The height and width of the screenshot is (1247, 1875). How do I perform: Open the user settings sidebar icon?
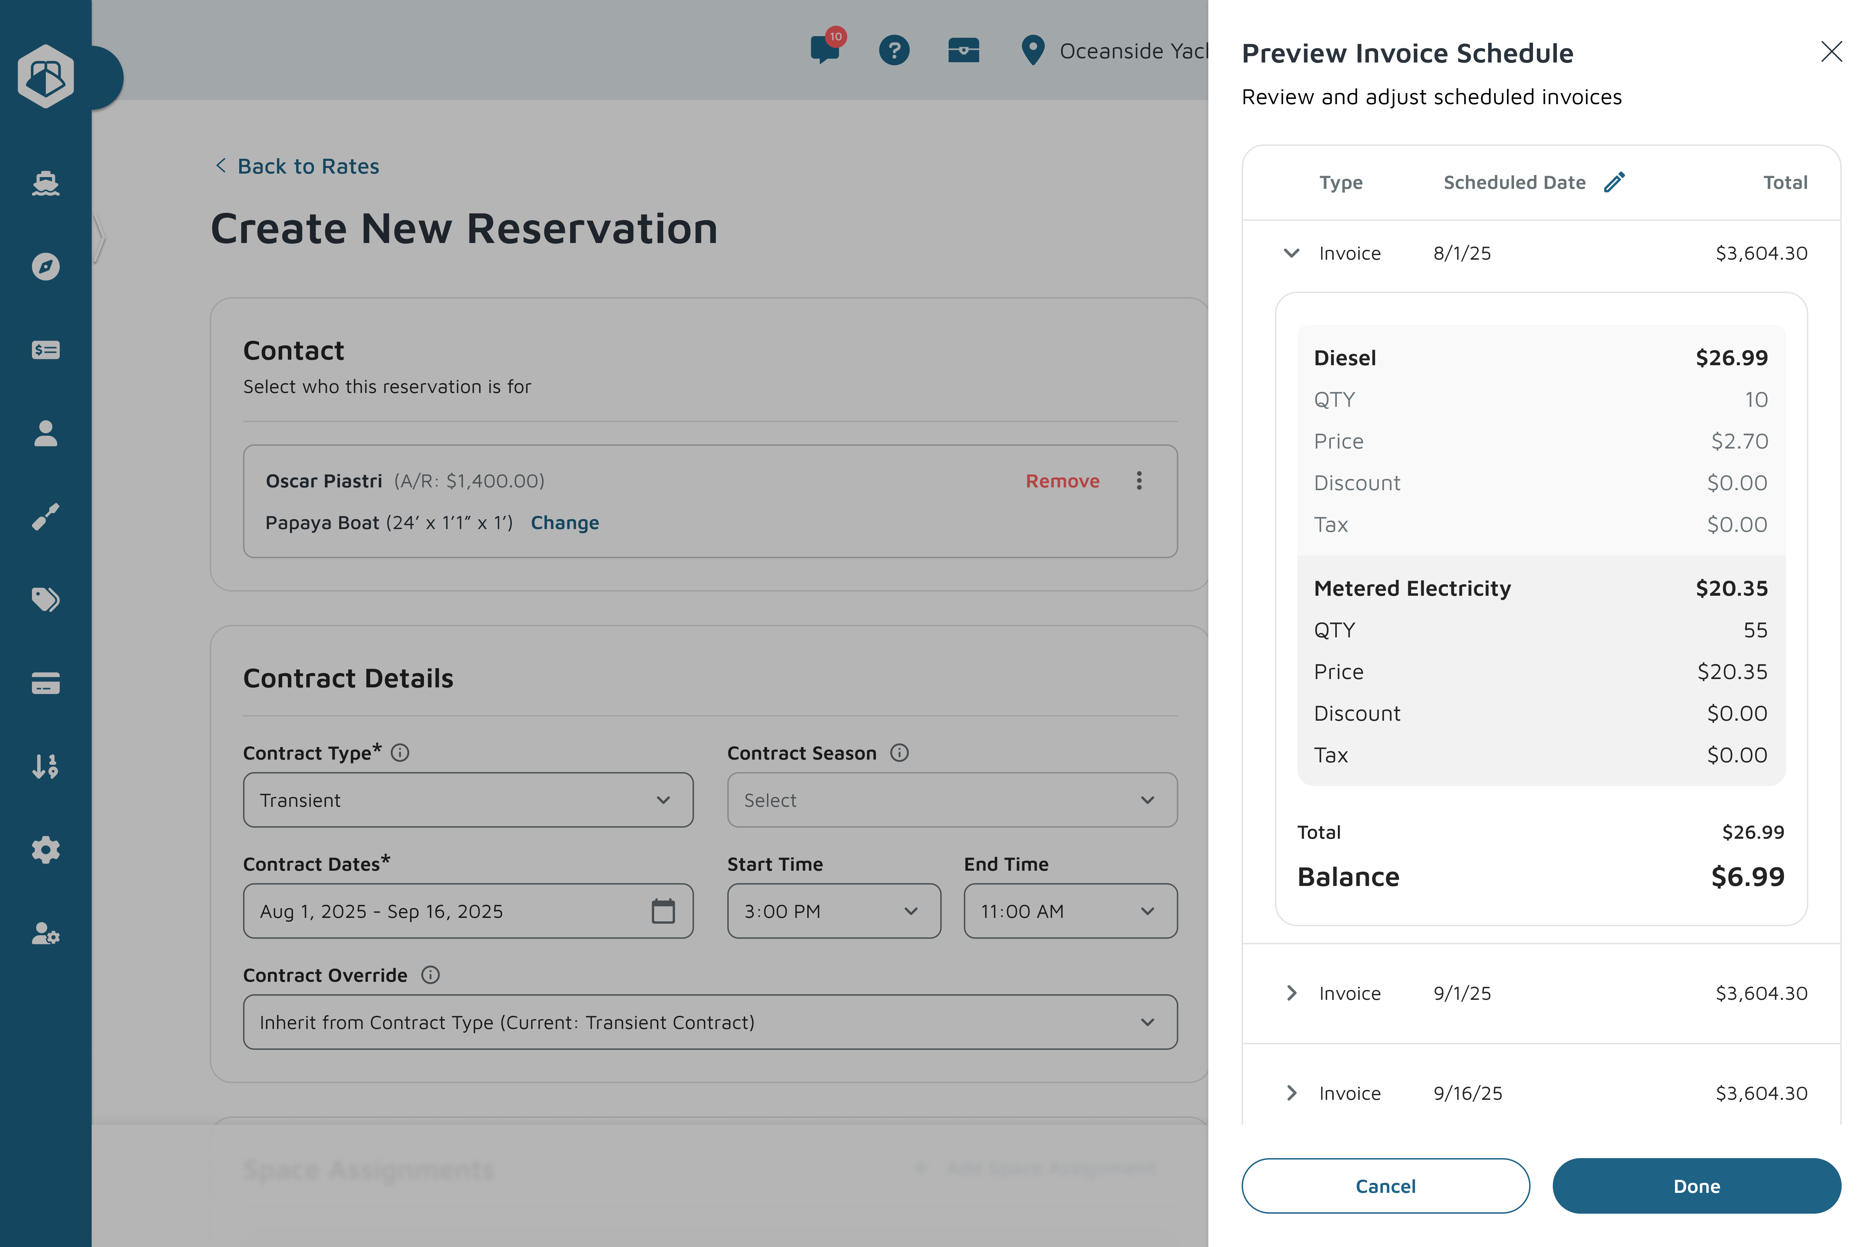[x=45, y=933]
